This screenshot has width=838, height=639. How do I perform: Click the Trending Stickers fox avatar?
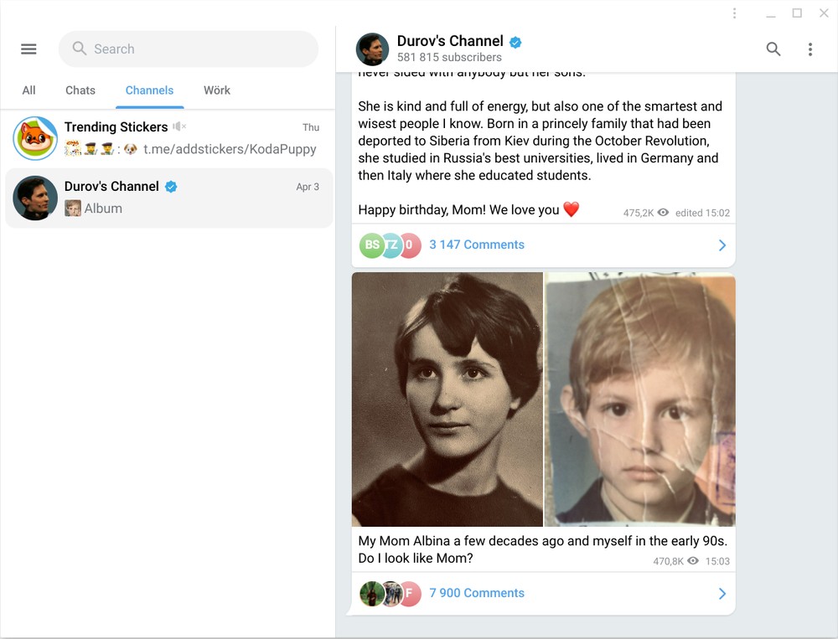35,138
